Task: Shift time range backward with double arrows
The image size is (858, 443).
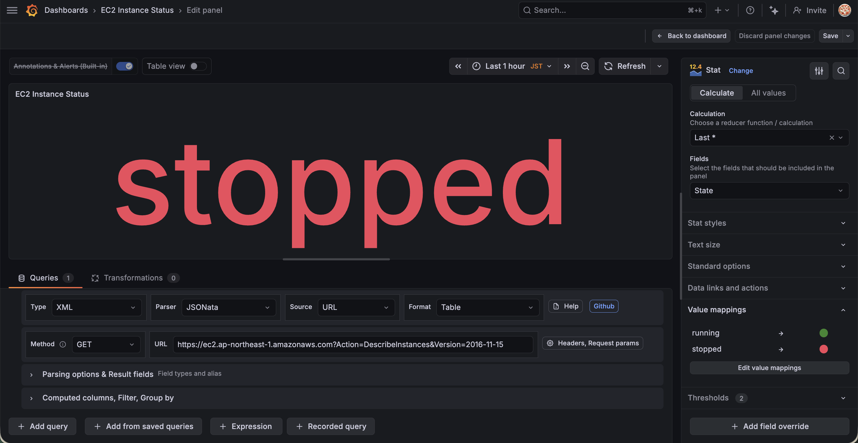Action: click(x=458, y=66)
